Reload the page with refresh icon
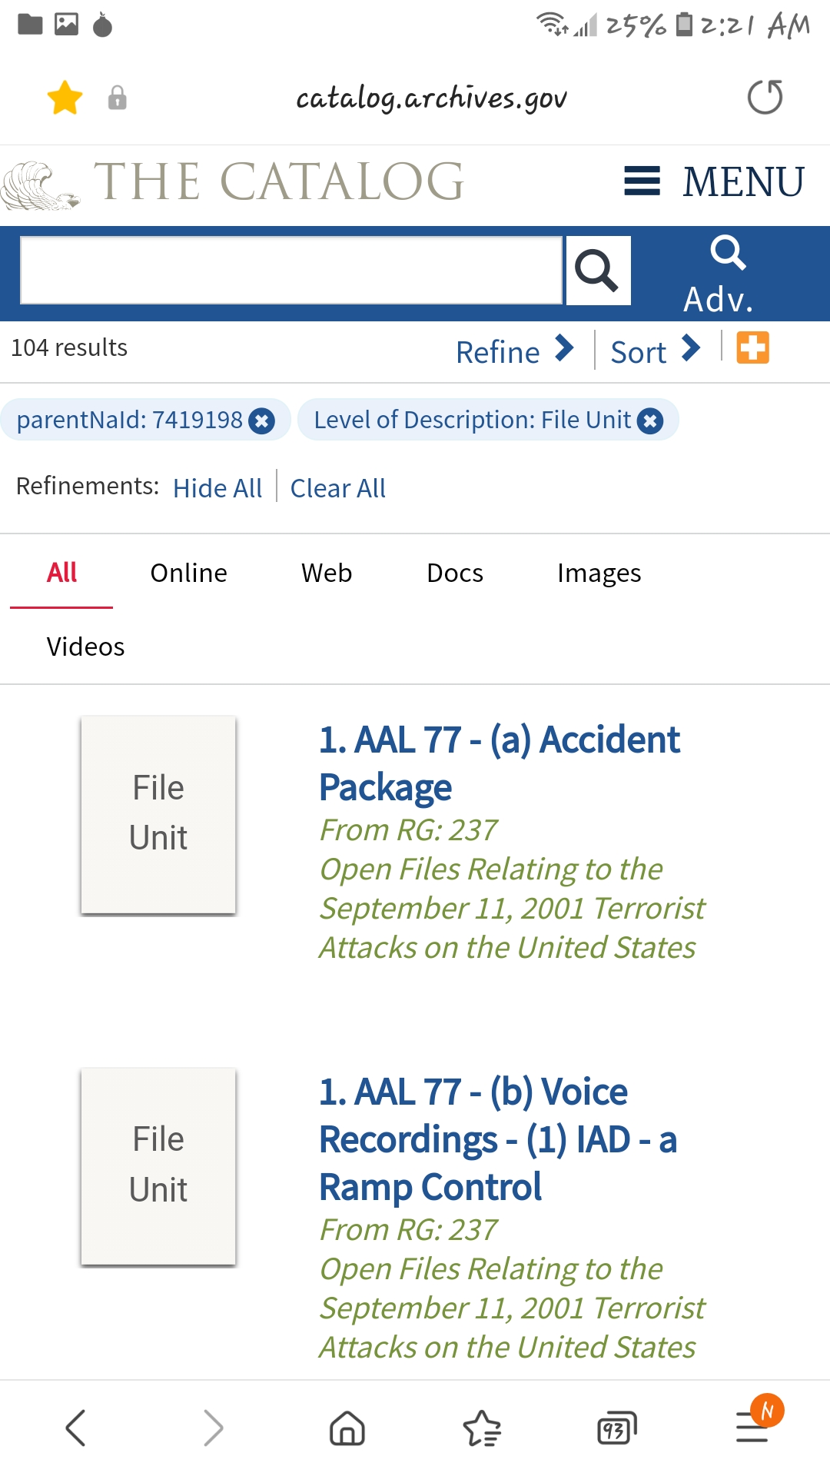Viewport: 830px width, 1476px height. pyautogui.click(x=765, y=98)
